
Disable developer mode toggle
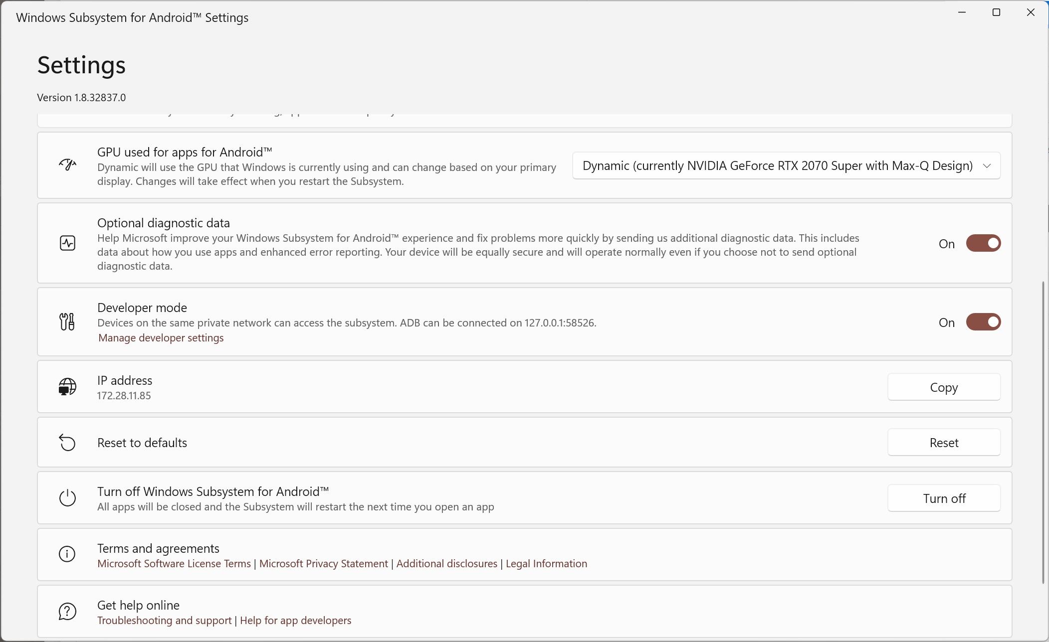pyautogui.click(x=983, y=322)
